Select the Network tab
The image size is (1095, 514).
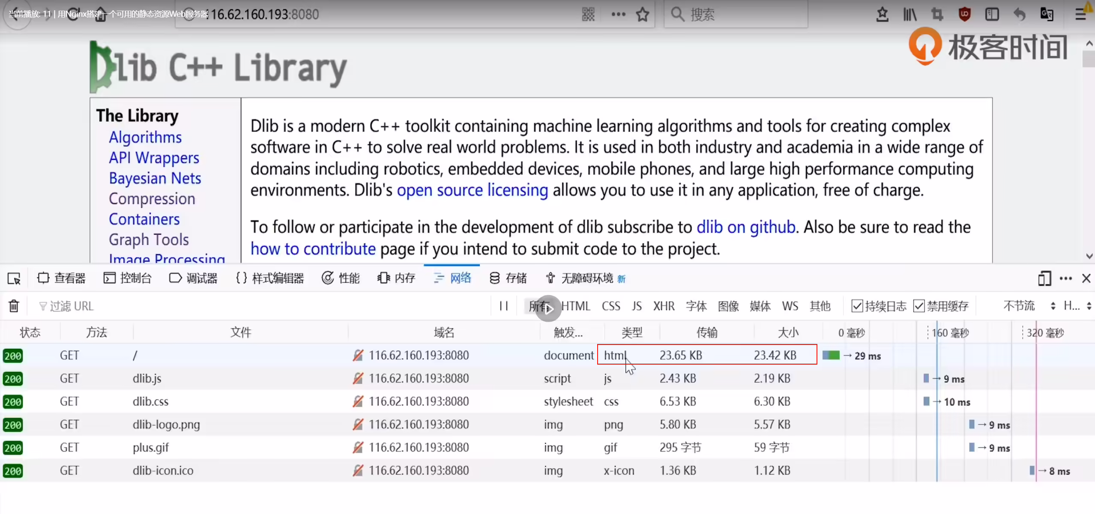452,278
